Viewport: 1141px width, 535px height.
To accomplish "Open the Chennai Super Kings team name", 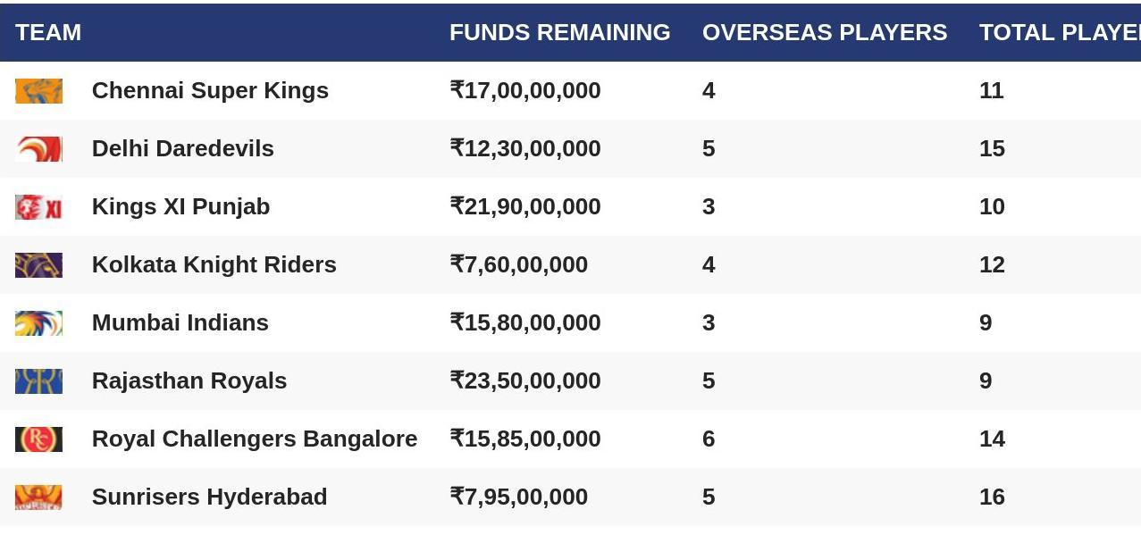I will point(210,90).
